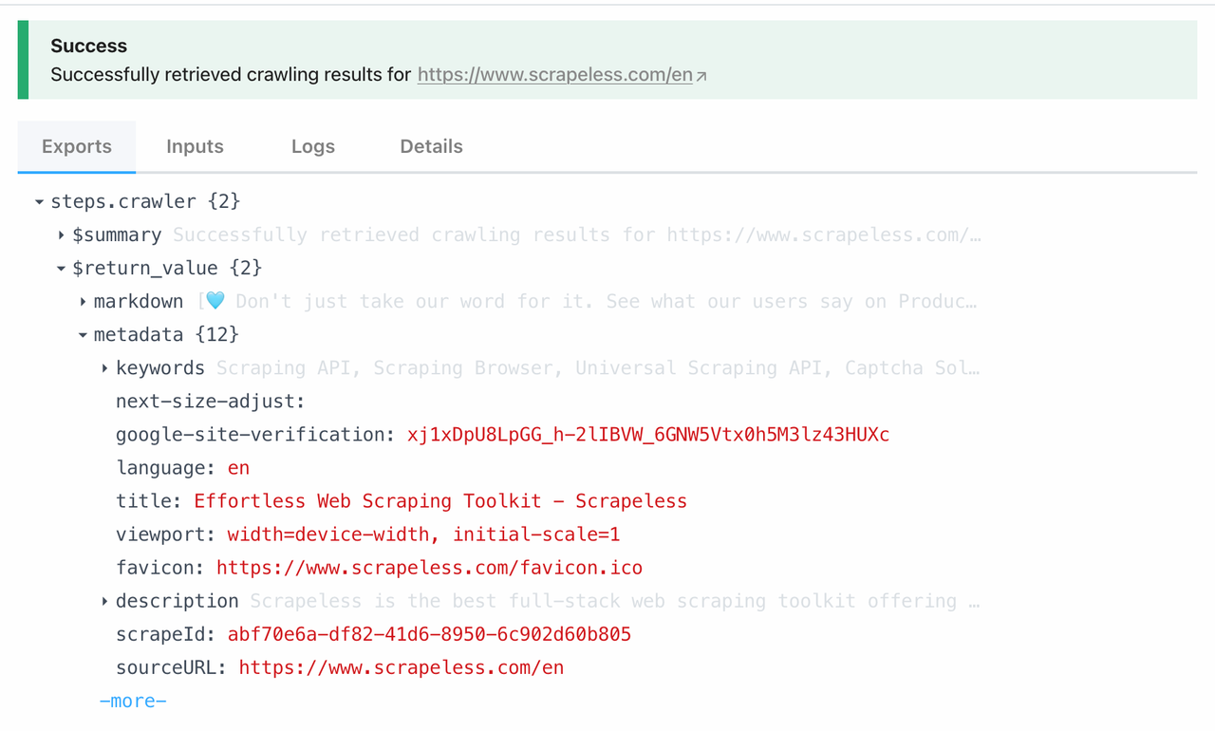Expand the keywords entry
The height and width of the screenshot is (731, 1215).
tap(104, 368)
